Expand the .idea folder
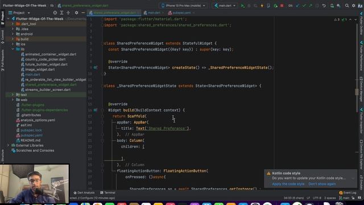 click(13, 29)
